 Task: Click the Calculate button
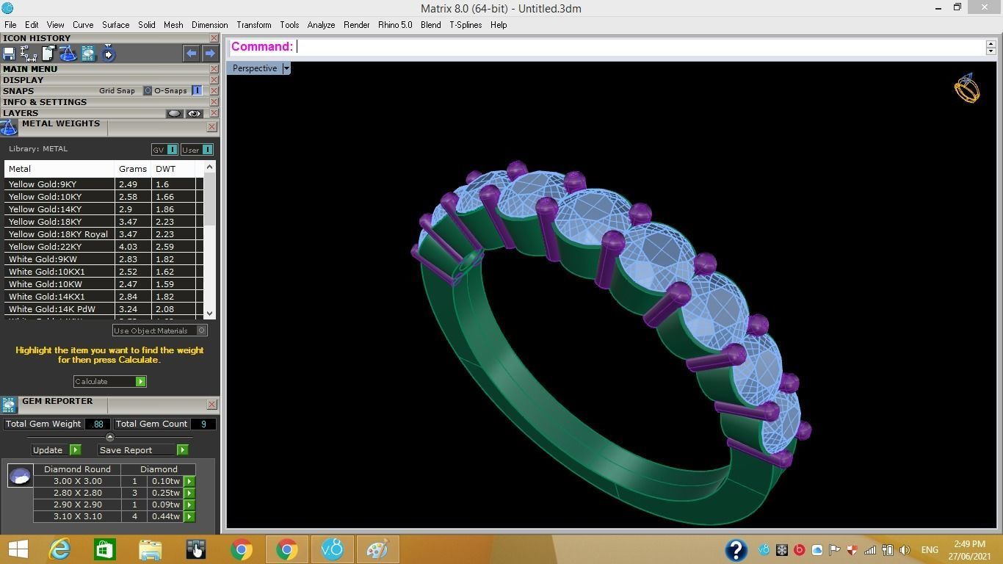tap(109, 382)
